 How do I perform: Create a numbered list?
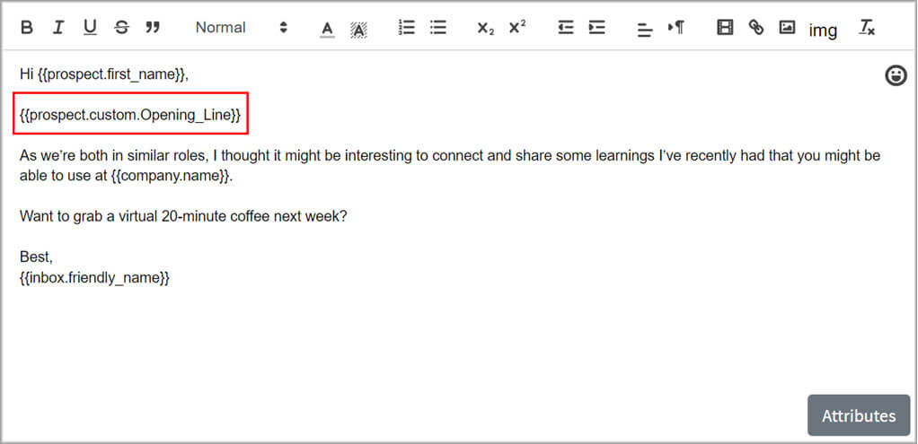(407, 28)
